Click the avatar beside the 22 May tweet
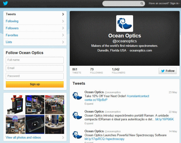 click(x=77, y=115)
